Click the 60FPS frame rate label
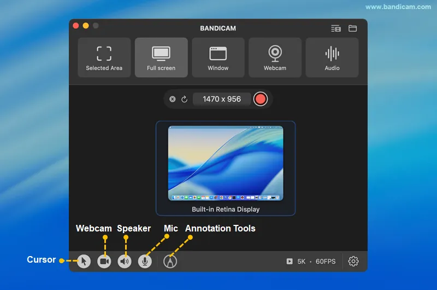Screen dimensions: 437x290 [326, 261]
